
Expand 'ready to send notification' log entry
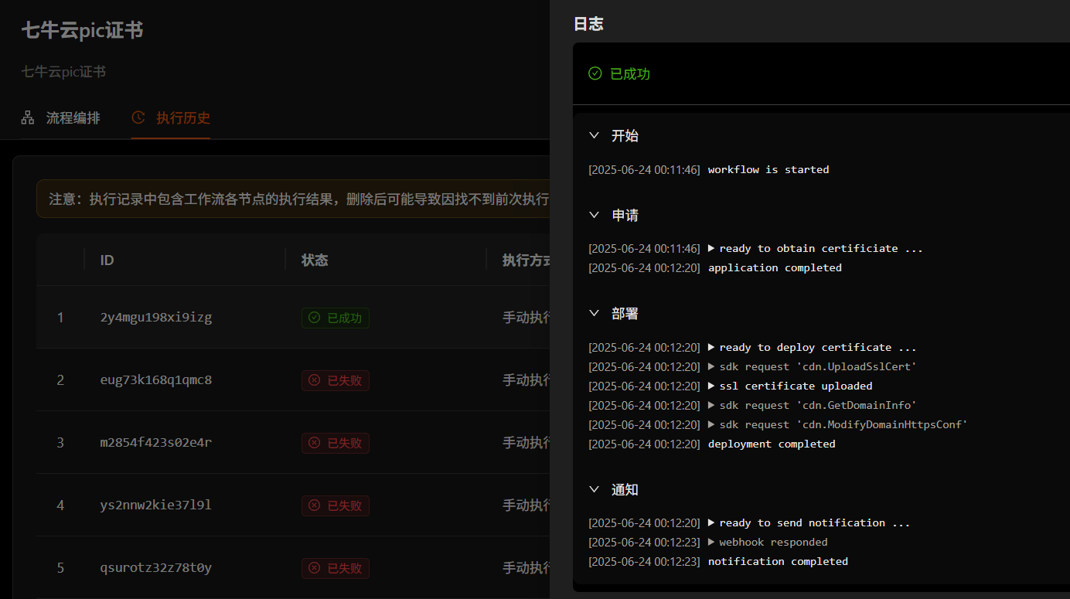[x=711, y=523]
